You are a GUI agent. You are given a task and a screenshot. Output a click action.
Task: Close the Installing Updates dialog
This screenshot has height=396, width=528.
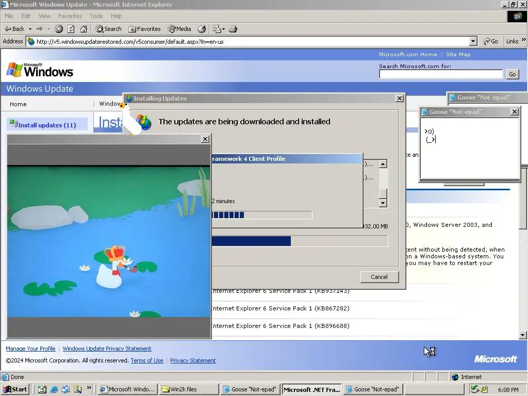point(400,98)
